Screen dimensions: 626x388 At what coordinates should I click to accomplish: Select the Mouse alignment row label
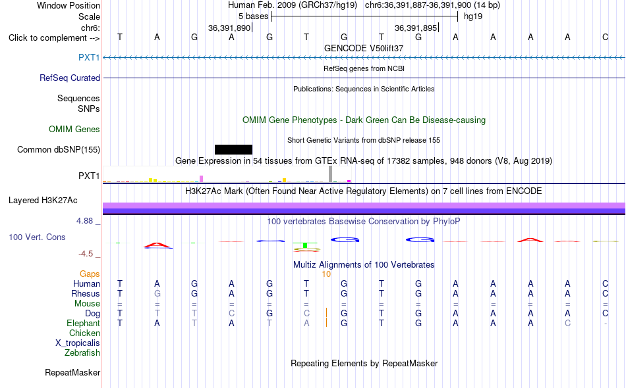point(87,304)
